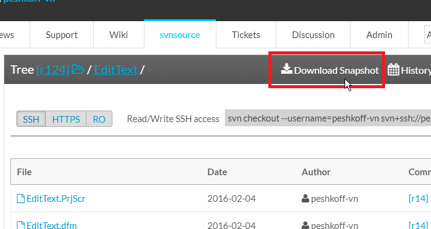Open the Tickets tab

pyautogui.click(x=246, y=35)
